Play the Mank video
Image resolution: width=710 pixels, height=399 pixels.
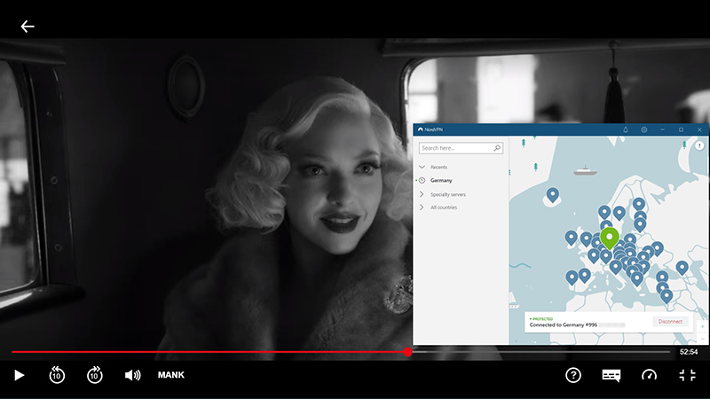[x=19, y=375]
